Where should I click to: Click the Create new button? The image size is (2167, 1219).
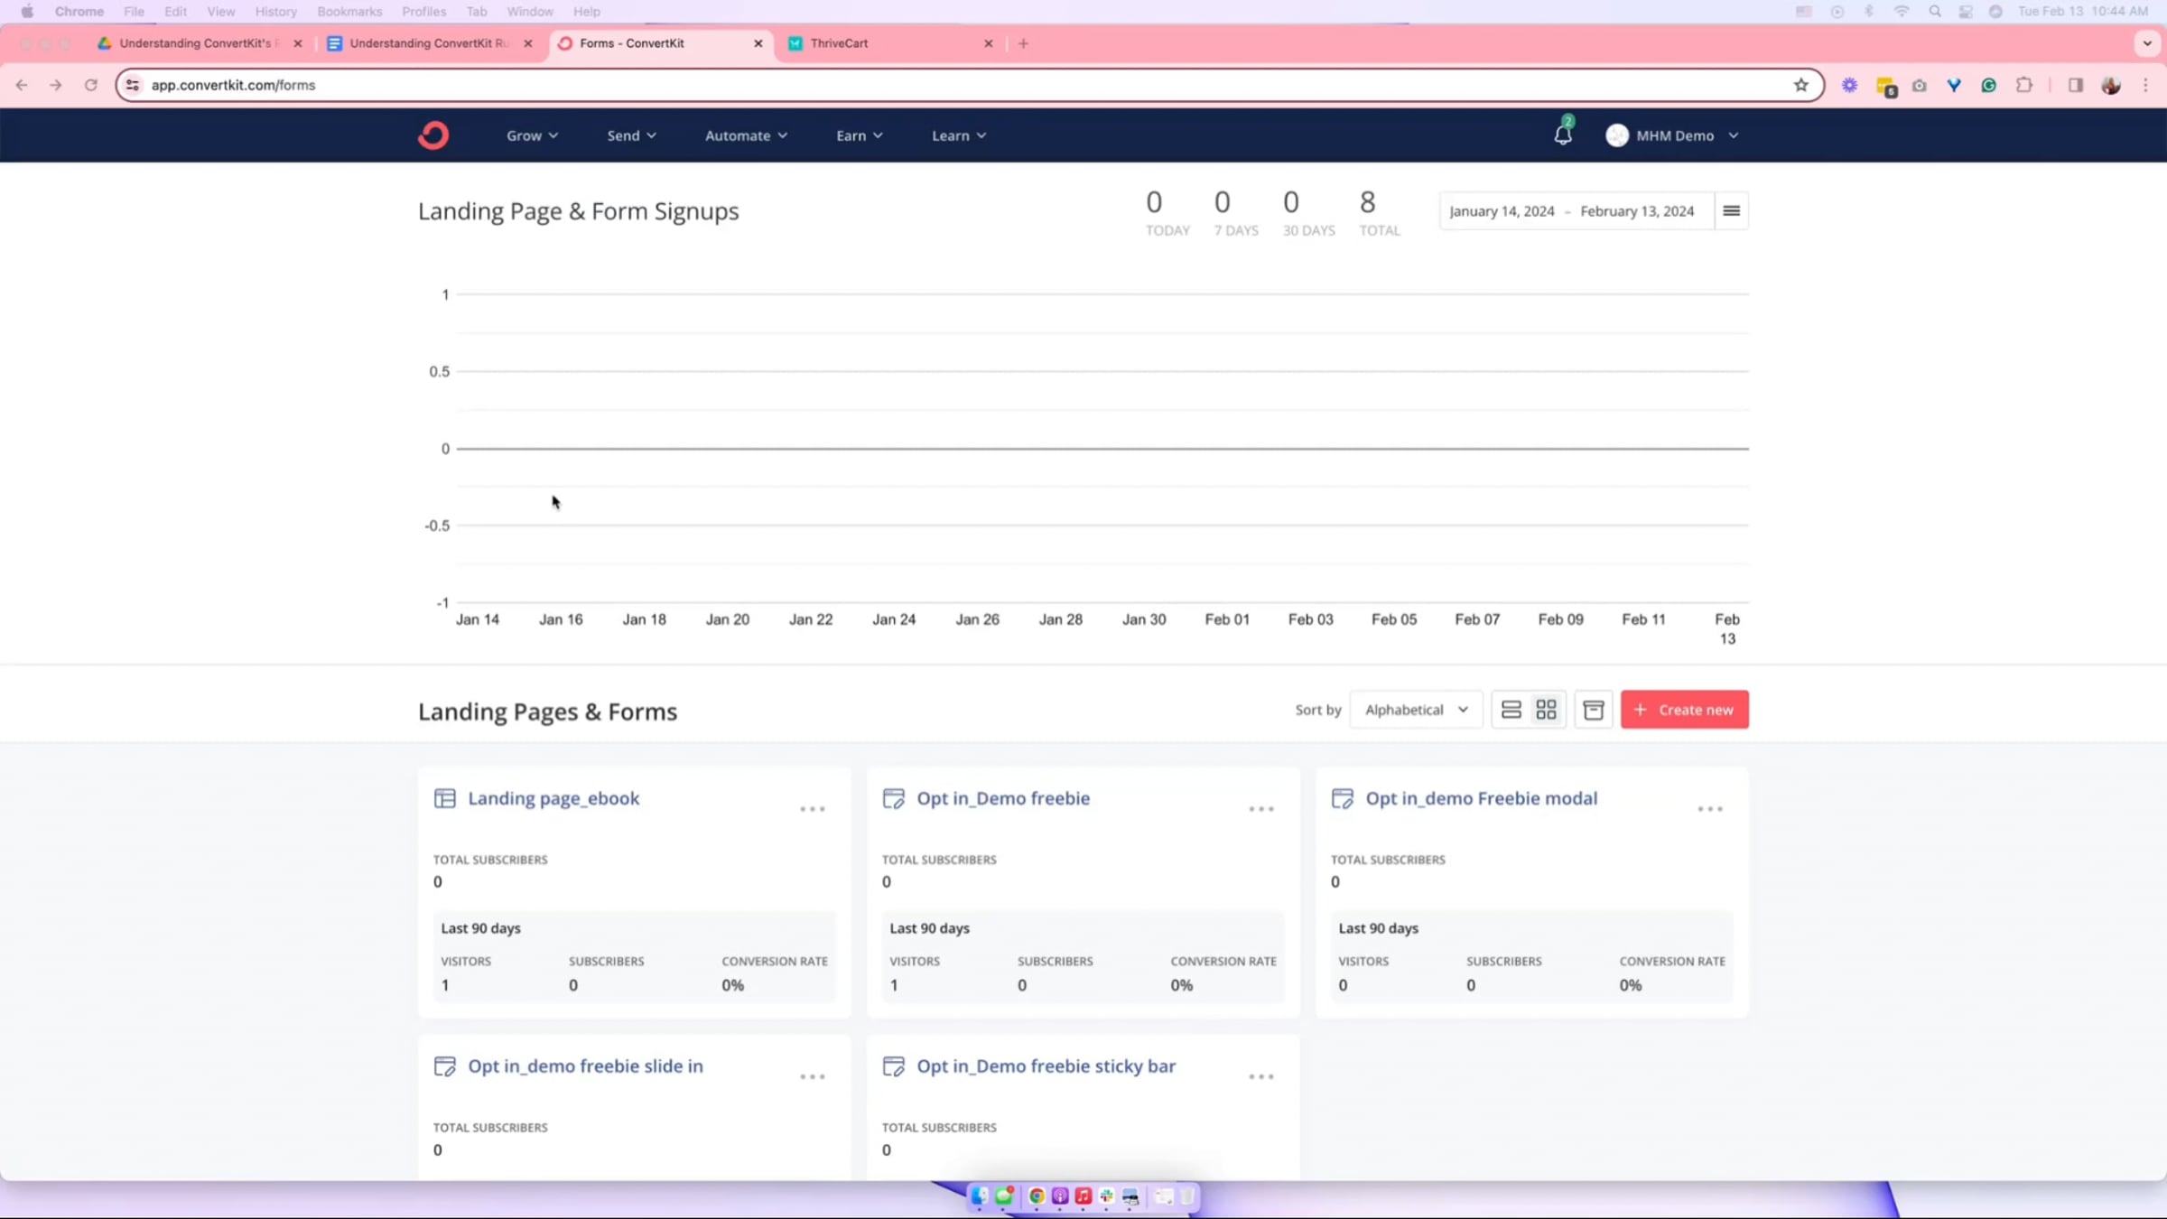(x=1684, y=710)
